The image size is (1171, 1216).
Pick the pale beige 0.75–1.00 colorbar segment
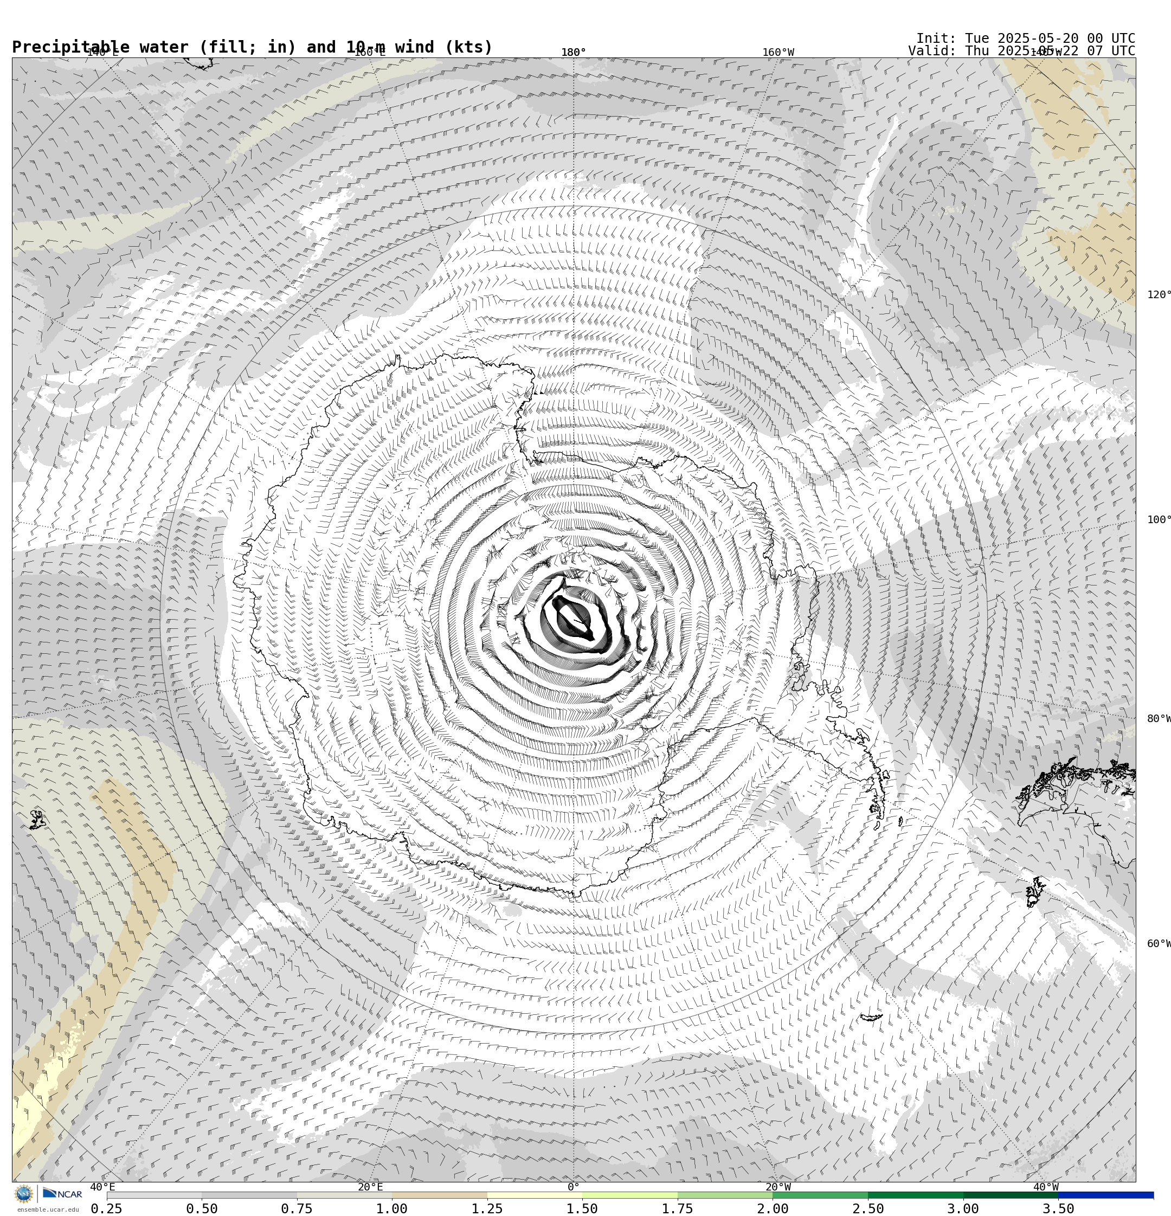(x=344, y=1195)
